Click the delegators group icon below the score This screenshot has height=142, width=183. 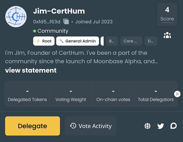point(167,35)
